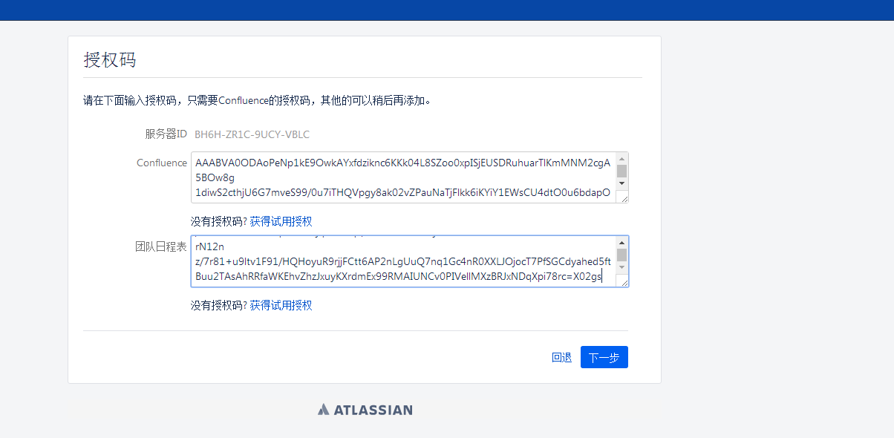Click scroll-down arrow in Confluence textarea

(622, 183)
